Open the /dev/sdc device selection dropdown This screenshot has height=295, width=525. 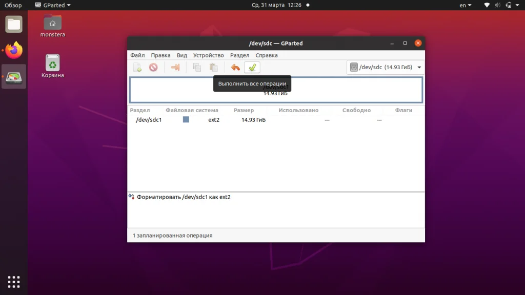click(x=385, y=67)
